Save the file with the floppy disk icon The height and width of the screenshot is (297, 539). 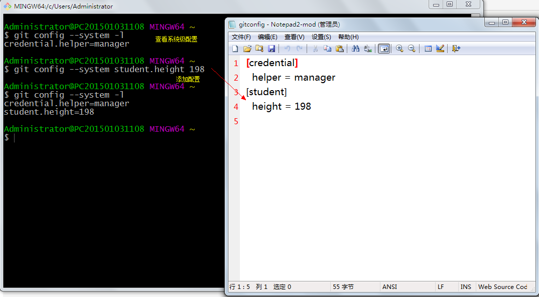click(272, 49)
